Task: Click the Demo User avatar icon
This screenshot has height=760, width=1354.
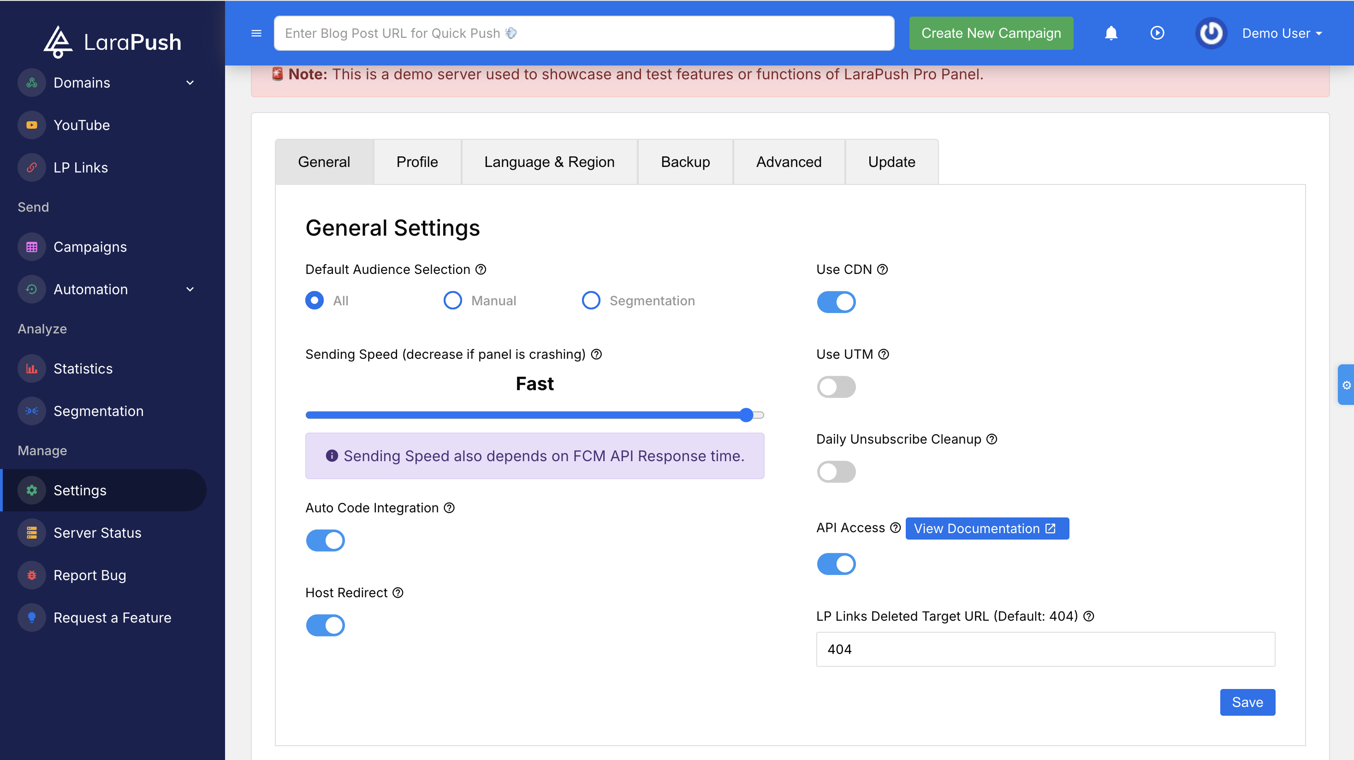Action: tap(1211, 33)
